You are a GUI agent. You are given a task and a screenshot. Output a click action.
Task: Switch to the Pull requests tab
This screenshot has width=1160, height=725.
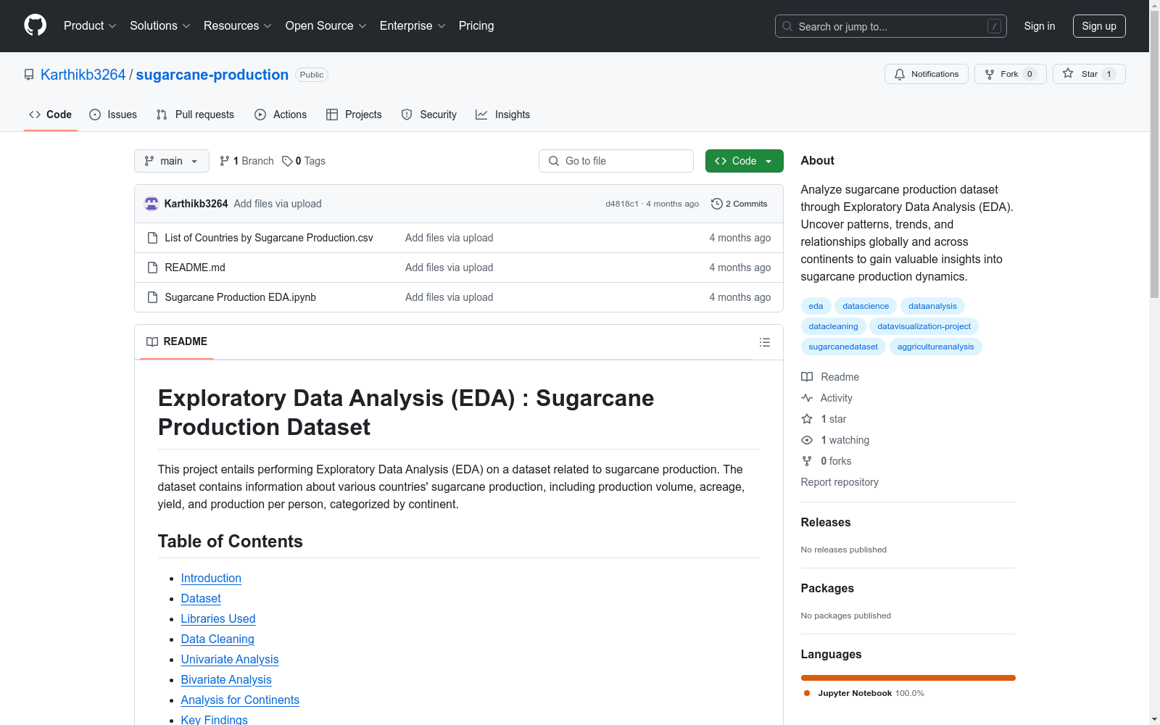195,115
